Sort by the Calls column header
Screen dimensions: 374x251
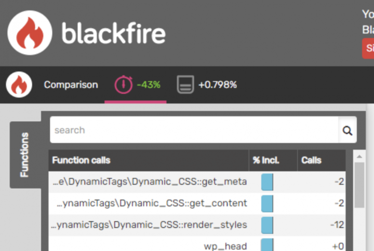(322, 160)
